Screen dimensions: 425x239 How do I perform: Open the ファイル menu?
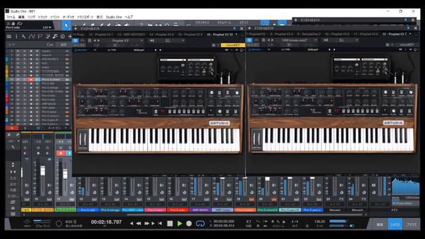pos(11,17)
